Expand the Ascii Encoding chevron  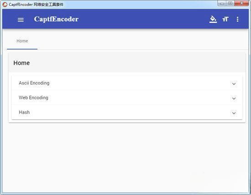[234, 84]
